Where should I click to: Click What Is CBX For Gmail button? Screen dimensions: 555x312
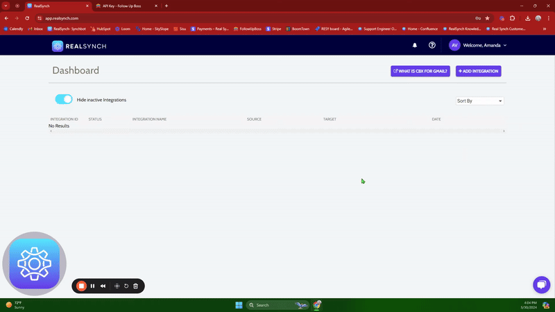[420, 71]
